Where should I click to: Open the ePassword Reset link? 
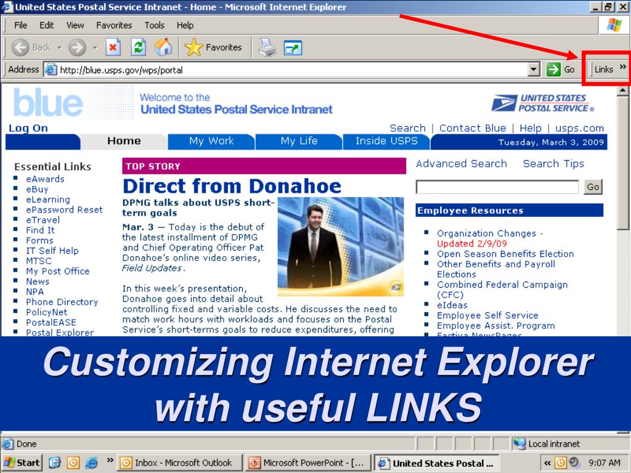[x=64, y=209]
